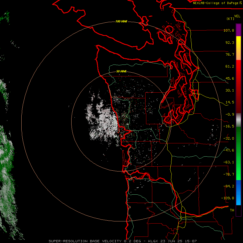
Task: Select the 30.1 velocity scale value
Action: (230, 90)
